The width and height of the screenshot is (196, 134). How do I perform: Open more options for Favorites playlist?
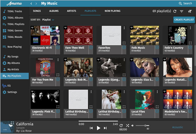(124, 28)
